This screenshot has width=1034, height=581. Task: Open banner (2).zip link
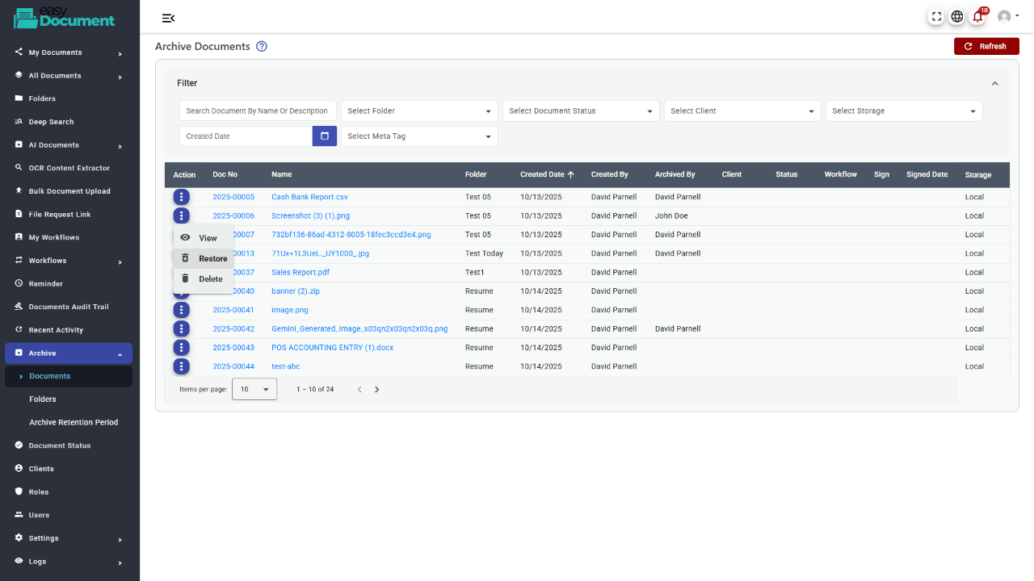point(296,291)
